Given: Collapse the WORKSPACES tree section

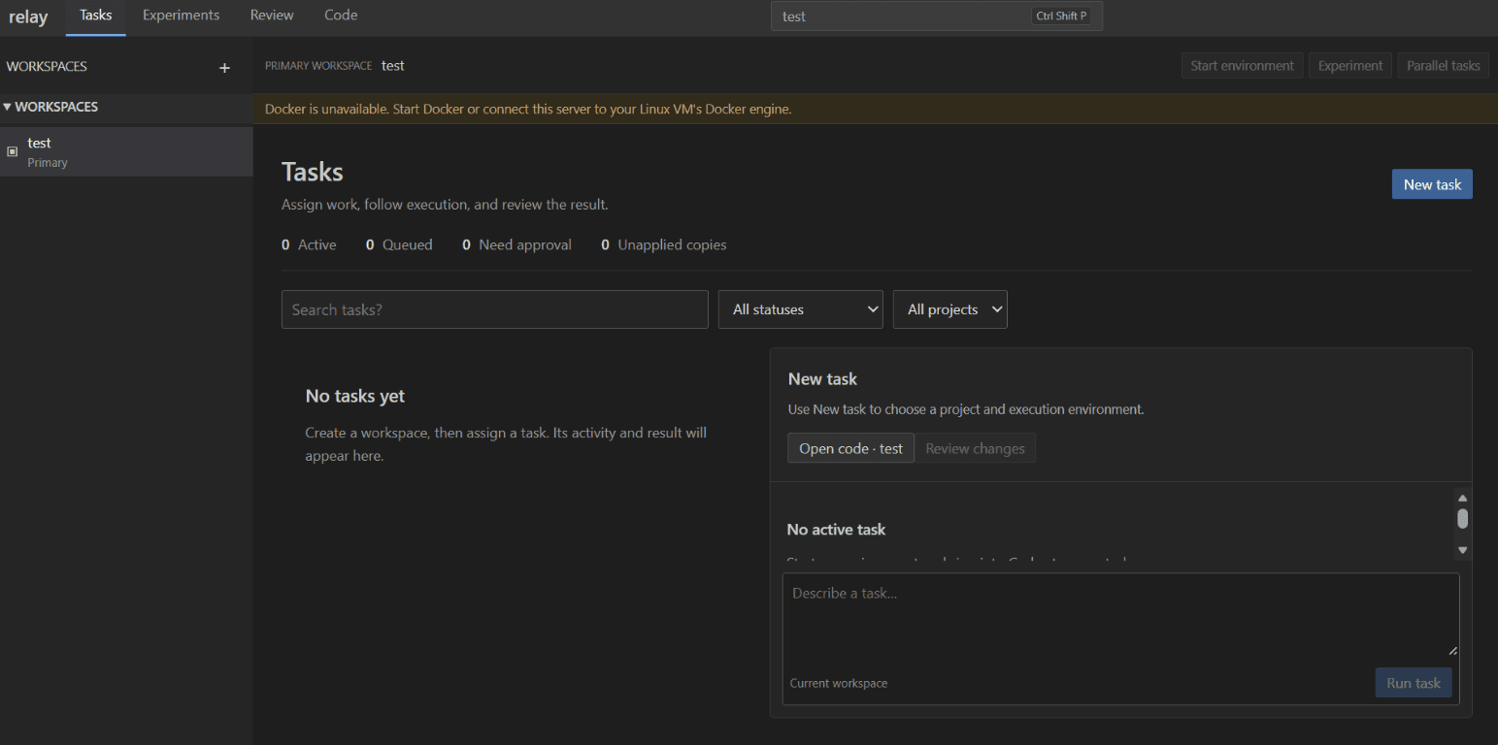Looking at the screenshot, I should click(x=50, y=107).
